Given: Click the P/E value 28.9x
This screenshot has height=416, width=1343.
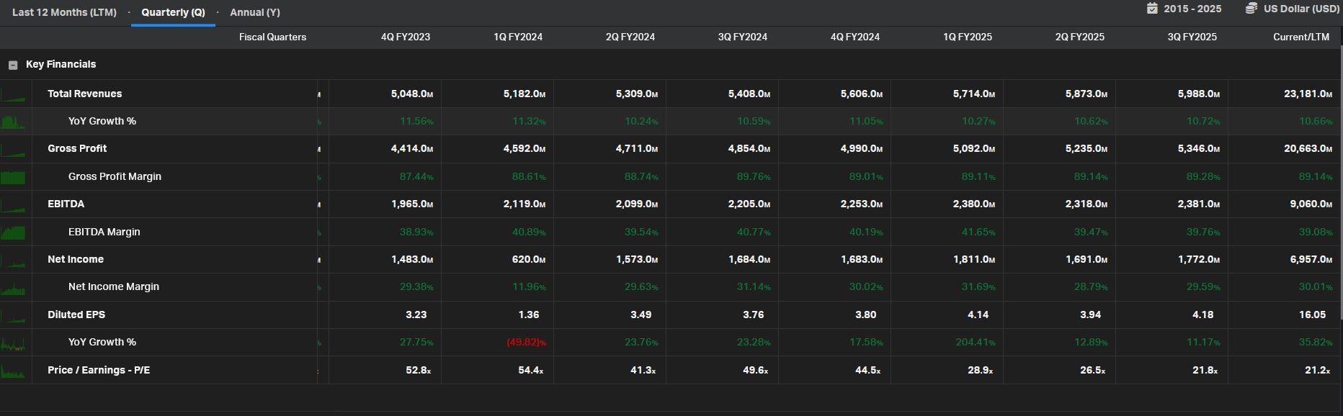Looking at the screenshot, I should tap(981, 370).
